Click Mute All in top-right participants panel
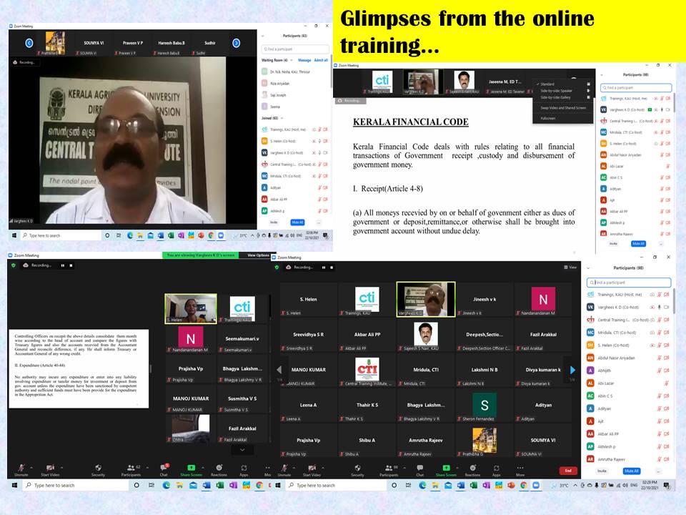 coord(638,243)
